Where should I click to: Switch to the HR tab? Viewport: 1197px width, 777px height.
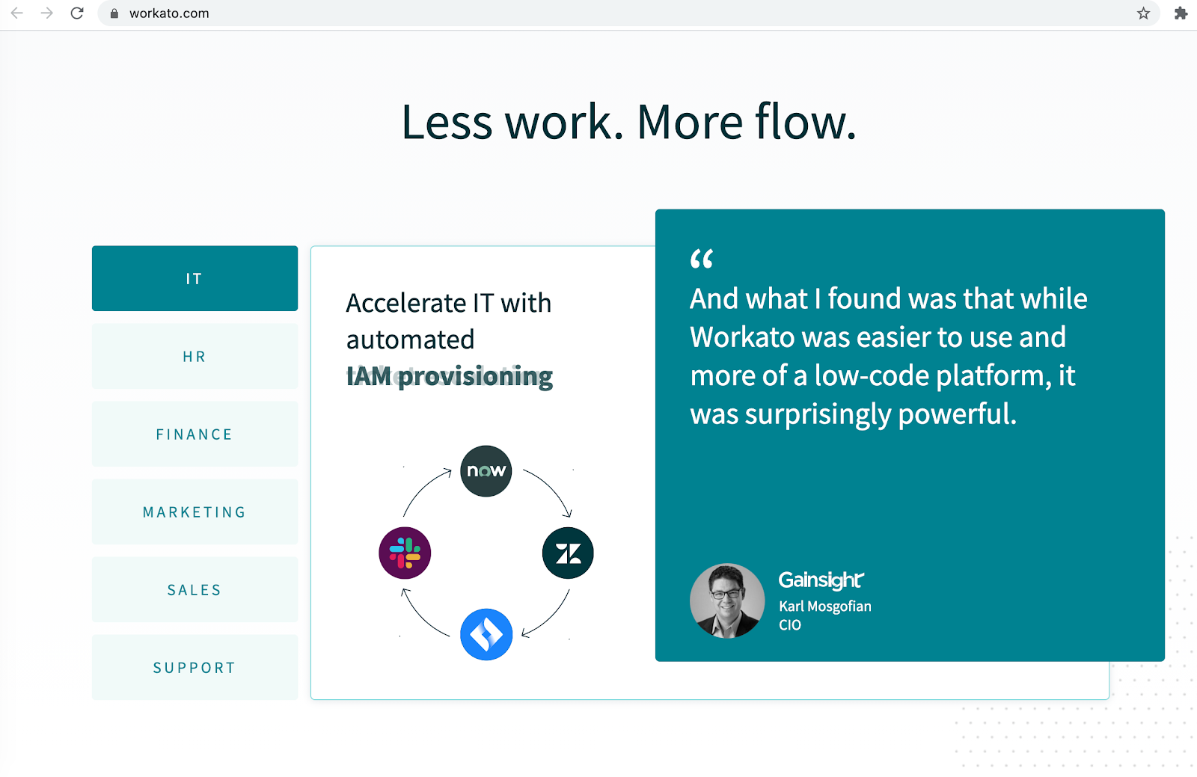coord(195,356)
